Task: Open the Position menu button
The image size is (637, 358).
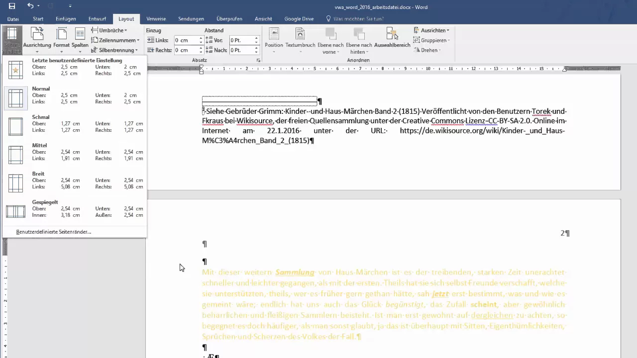Action: pos(274,40)
